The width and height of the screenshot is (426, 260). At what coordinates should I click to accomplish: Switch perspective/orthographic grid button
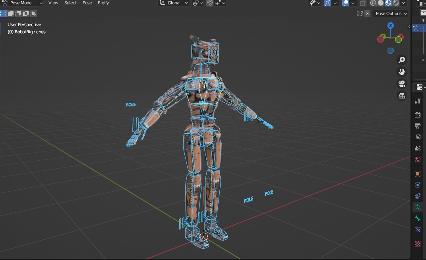[x=401, y=96]
